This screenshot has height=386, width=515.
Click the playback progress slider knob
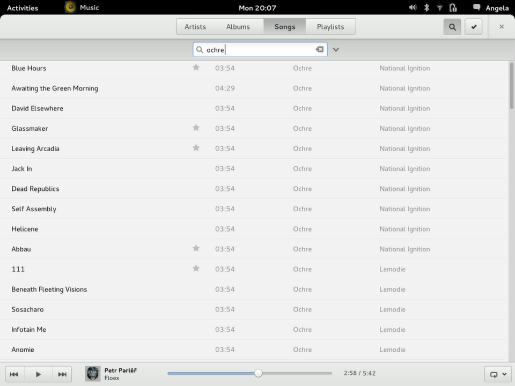pyautogui.click(x=258, y=373)
